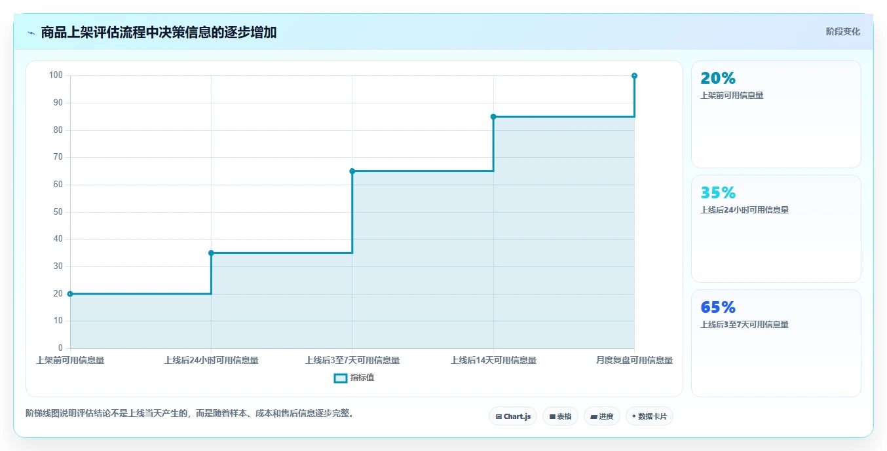The width and height of the screenshot is (887, 451).
Task: Click the 35% value card
Action: [x=776, y=228]
